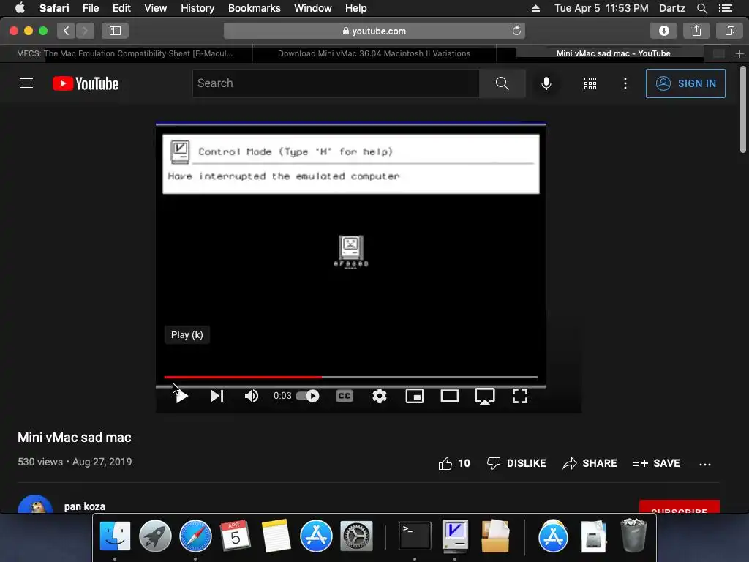Open Mini vMac from the Dock
This screenshot has height=562, width=749.
coord(455,536)
